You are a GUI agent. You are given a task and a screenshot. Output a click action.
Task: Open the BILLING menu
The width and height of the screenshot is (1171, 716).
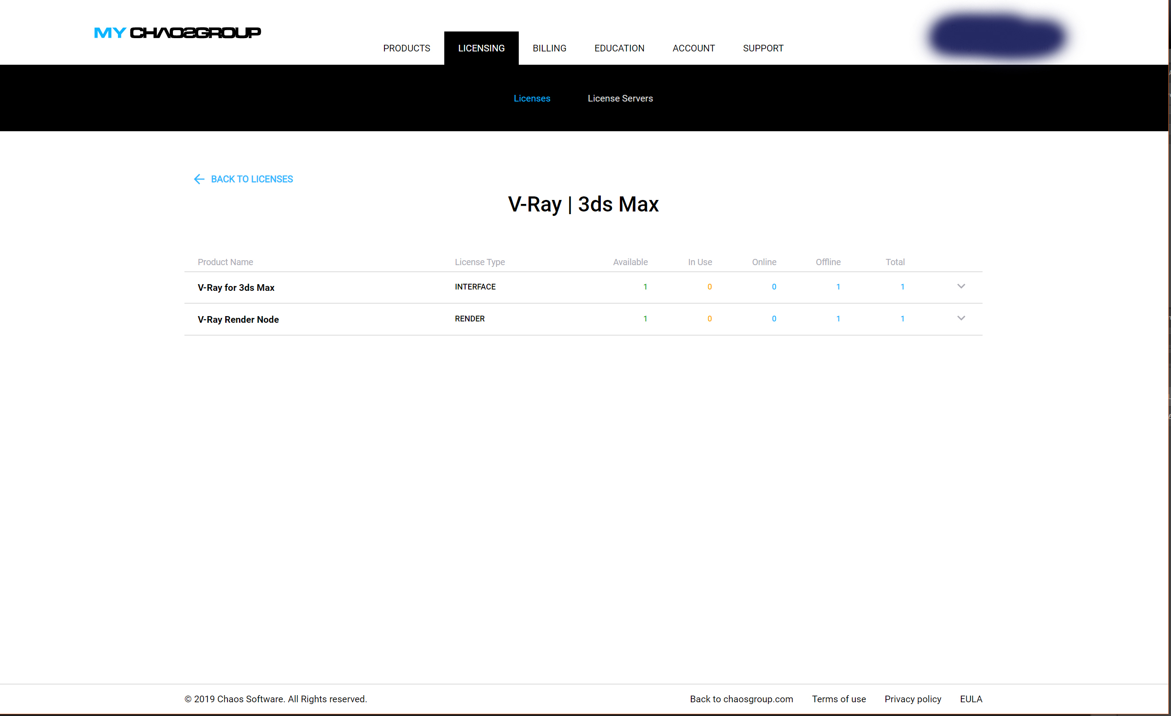[x=549, y=48]
